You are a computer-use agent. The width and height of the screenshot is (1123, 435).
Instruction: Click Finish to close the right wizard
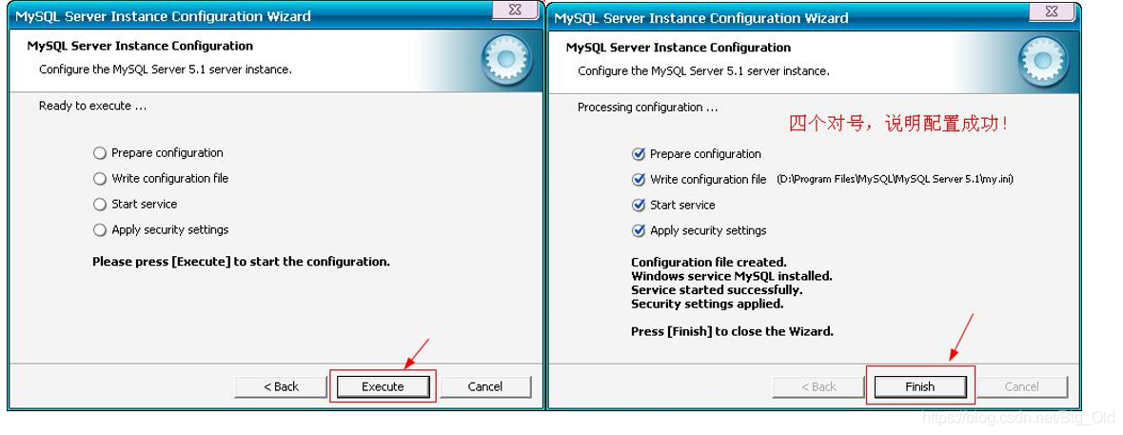919,386
